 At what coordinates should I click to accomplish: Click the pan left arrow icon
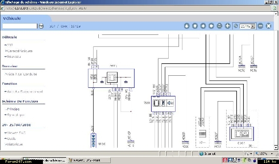[x=203, y=26]
